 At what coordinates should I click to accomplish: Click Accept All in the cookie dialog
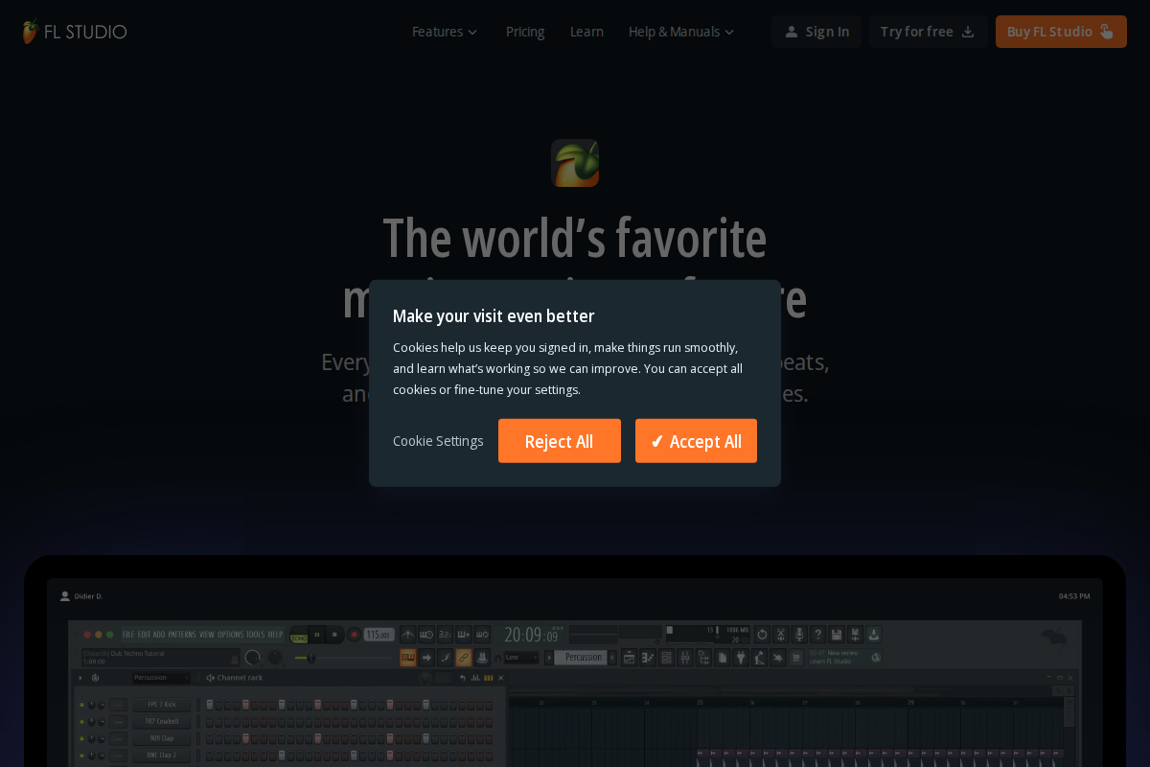point(696,441)
